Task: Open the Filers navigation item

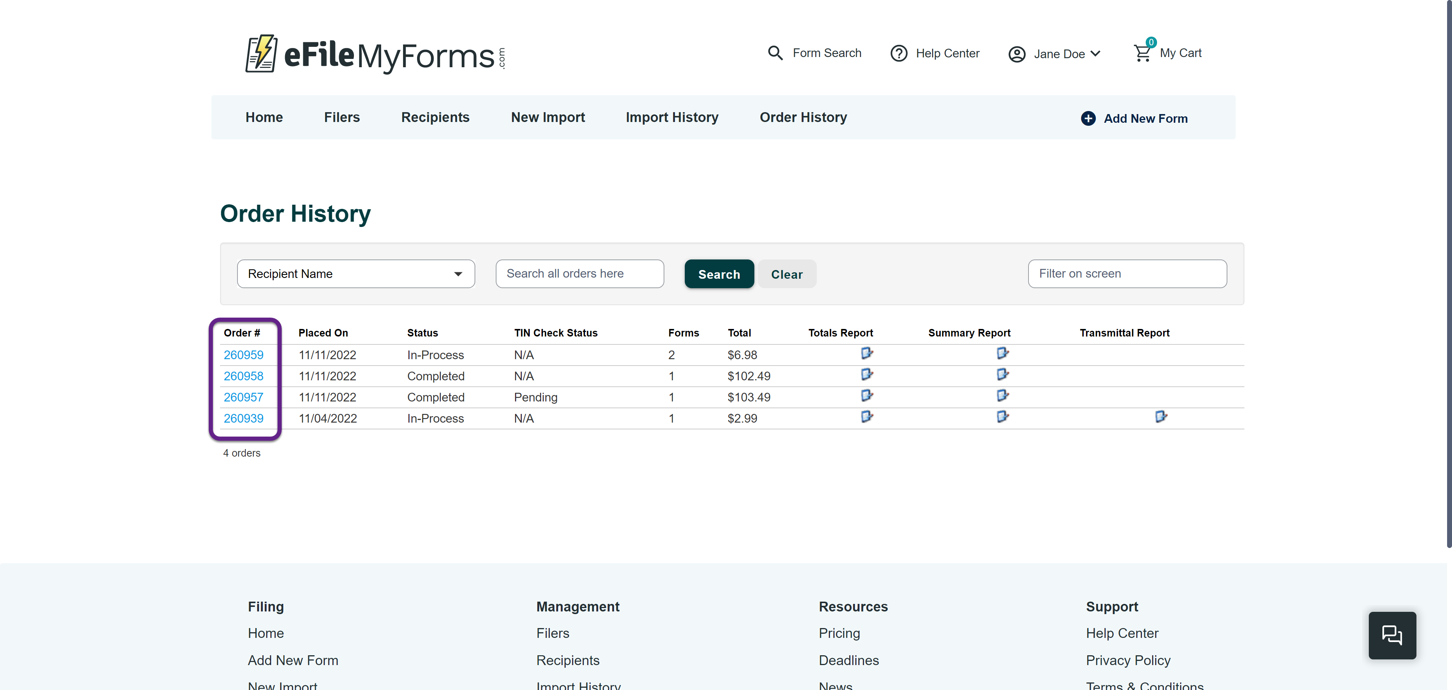Action: tap(341, 117)
